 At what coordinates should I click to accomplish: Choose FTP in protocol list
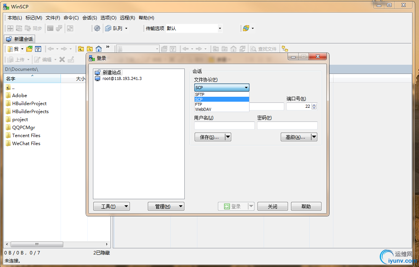coord(222,104)
